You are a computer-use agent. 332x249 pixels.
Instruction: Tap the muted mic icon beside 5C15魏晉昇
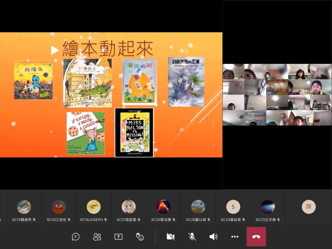pyautogui.click(x=34, y=220)
